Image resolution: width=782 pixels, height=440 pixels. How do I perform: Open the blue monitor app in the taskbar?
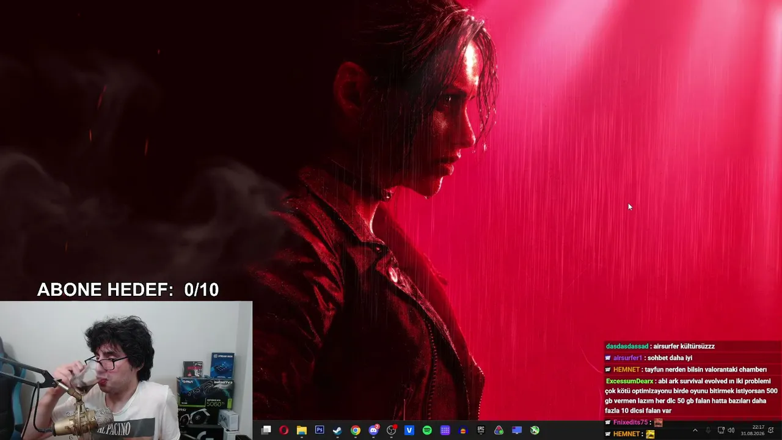[x=517, y=430]
